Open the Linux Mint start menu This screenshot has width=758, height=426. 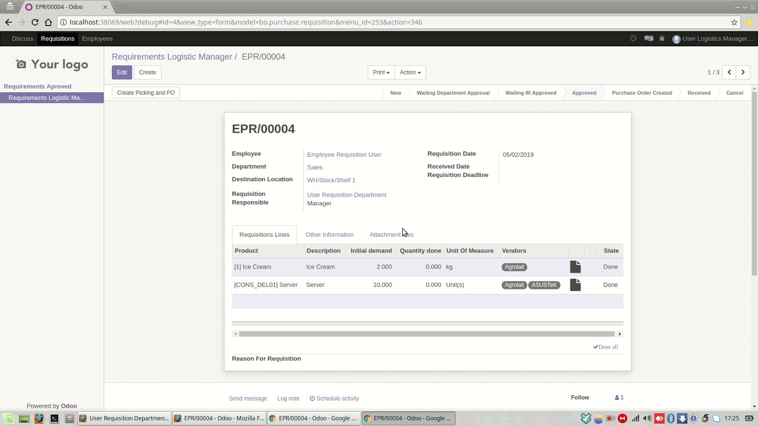point(9,418)
